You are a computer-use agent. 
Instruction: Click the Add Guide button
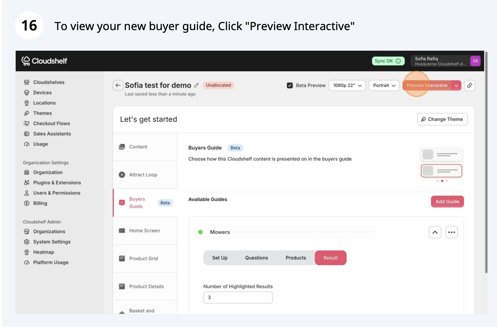[447, 202]
